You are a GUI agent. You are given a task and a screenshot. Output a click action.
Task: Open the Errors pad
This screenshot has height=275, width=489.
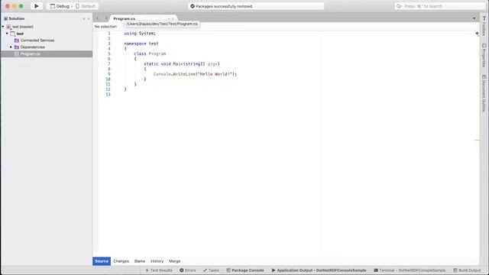coord(188,270)
